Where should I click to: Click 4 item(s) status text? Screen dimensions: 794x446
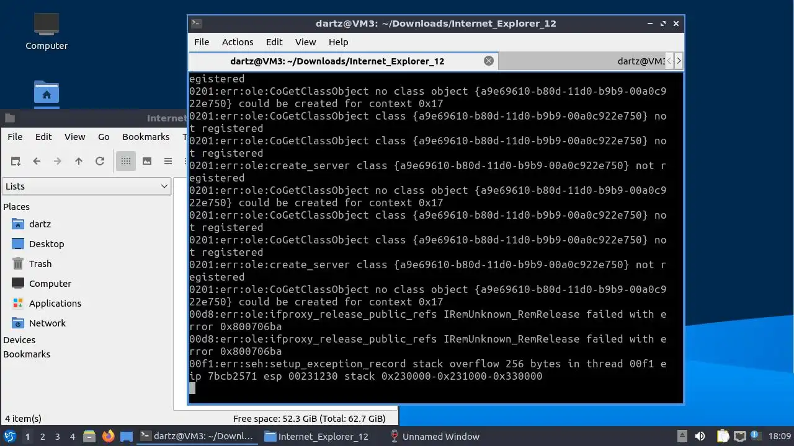[x=23, y=419]
